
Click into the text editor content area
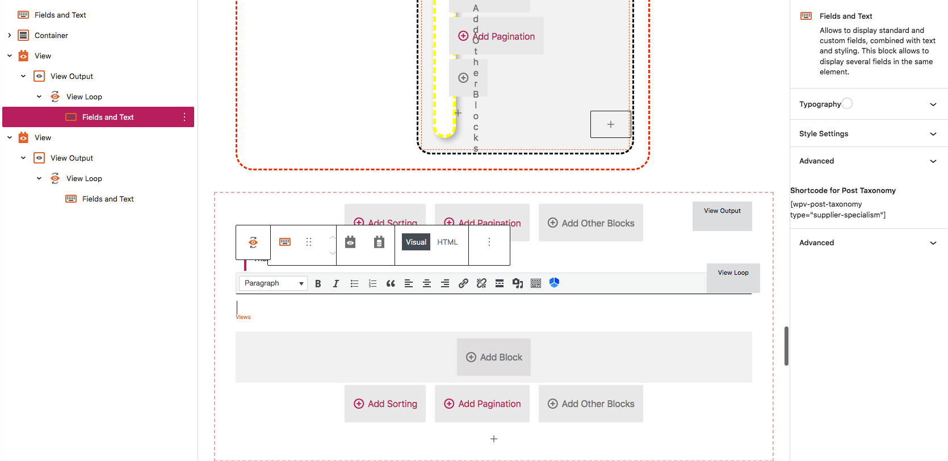click(x=493, y=307)
